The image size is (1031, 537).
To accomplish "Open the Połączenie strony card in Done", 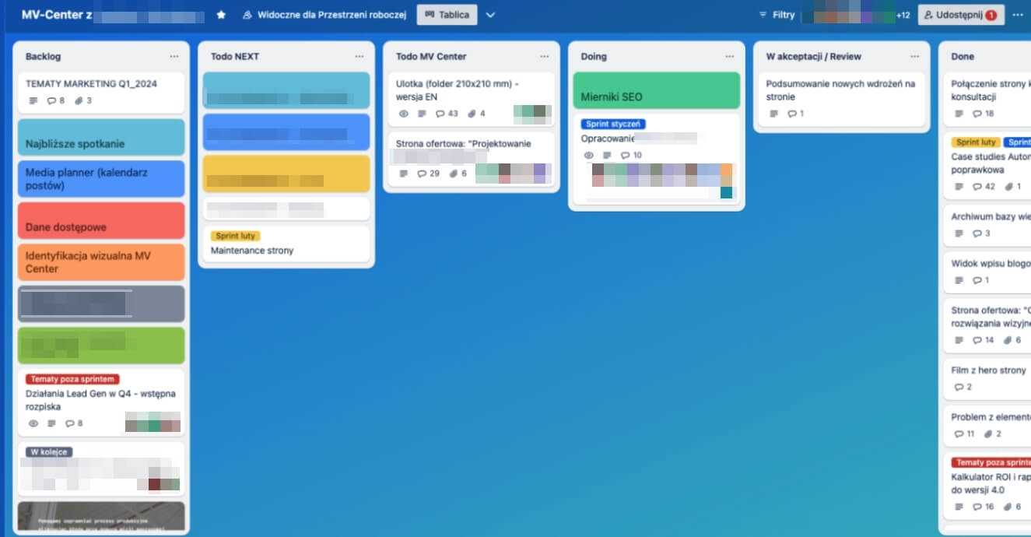I will pyautogui.click(x=988, y=98).
